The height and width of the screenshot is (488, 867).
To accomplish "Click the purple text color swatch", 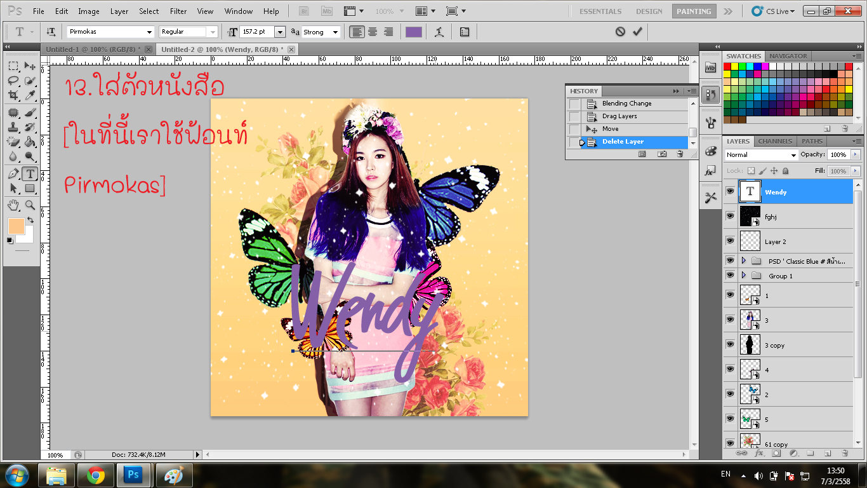I will point(413,32).
